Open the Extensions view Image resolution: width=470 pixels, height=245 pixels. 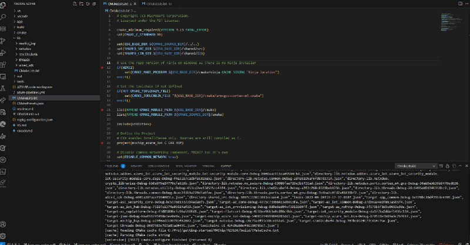3,65
